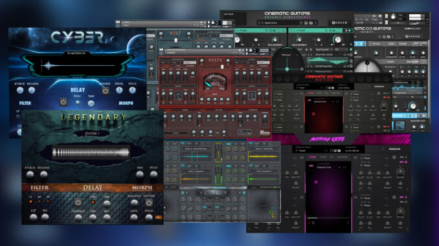Click the Pitch knob in Legendary
439x246 pixels.
point(153,174)
